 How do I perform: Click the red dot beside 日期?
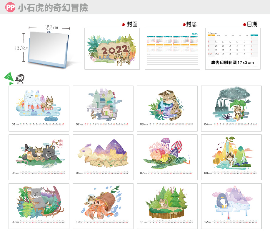pos(245,25)
